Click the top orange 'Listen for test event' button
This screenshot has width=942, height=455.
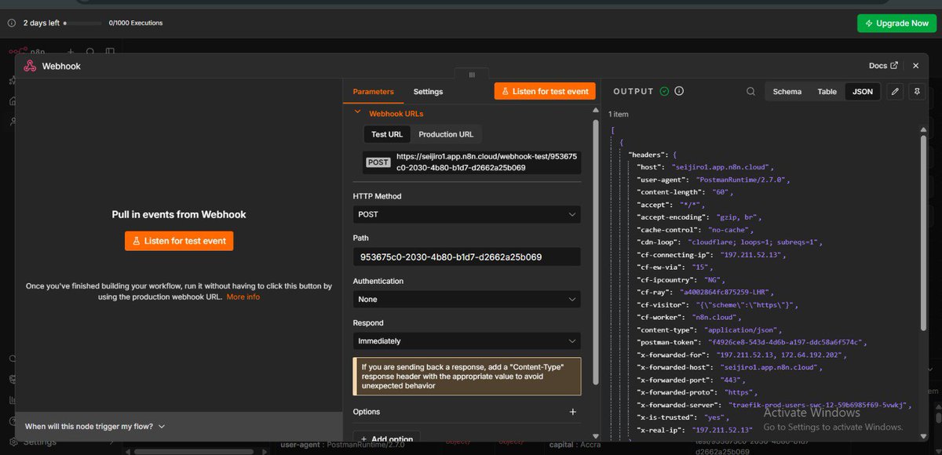coord(546,91)
